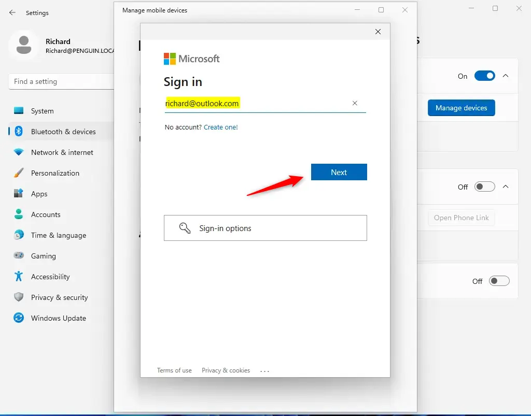
Task: Click Richard's profile avatar picture
Action: 24,45
